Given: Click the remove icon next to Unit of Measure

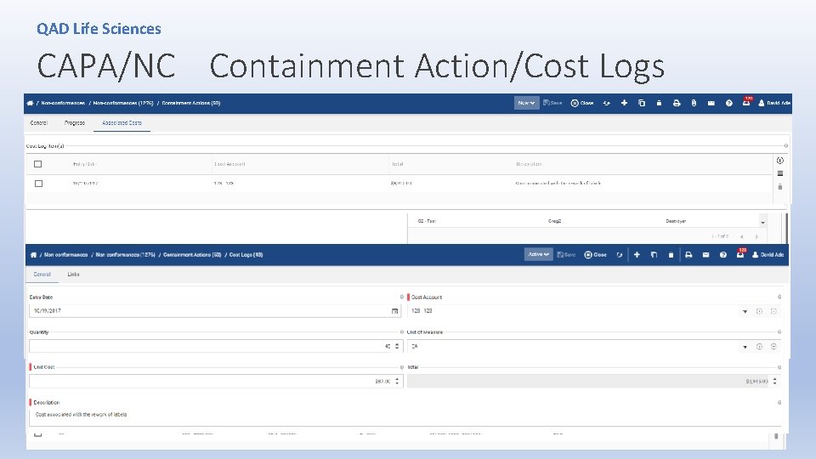Looking at the screenshot, I should pos(773,347).
